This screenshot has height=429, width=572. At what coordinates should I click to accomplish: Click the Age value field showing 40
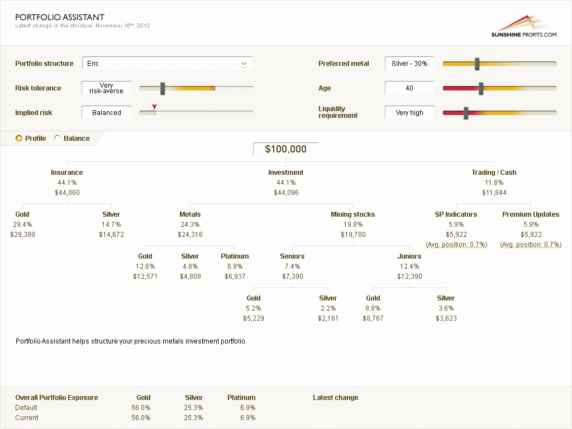409,88
